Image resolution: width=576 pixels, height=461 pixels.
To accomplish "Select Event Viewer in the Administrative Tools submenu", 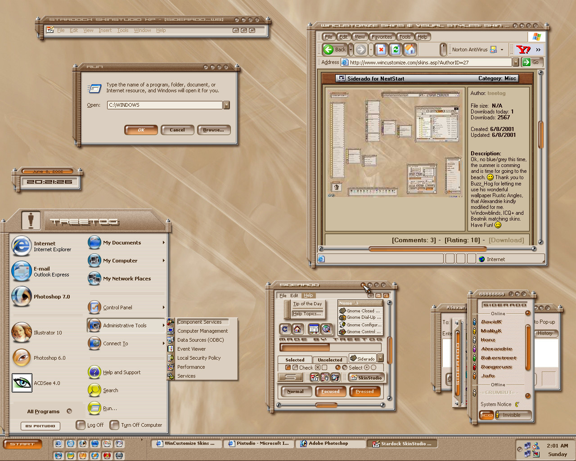I will coord(191,349).
